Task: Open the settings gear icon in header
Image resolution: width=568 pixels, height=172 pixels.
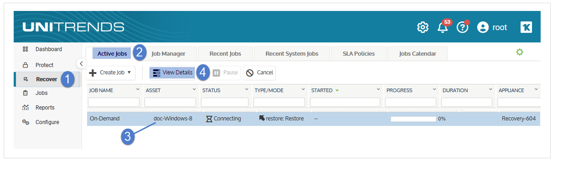Action: tap(423, 27)
